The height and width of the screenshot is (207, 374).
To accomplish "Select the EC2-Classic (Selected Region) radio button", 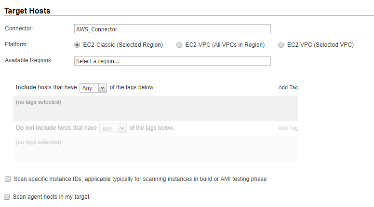I will point(77,45).
